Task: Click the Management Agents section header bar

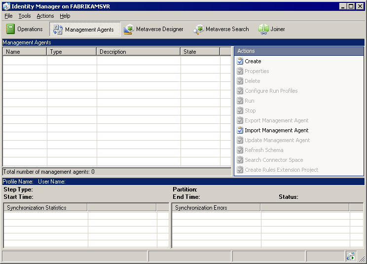Action: click(183, 42)
